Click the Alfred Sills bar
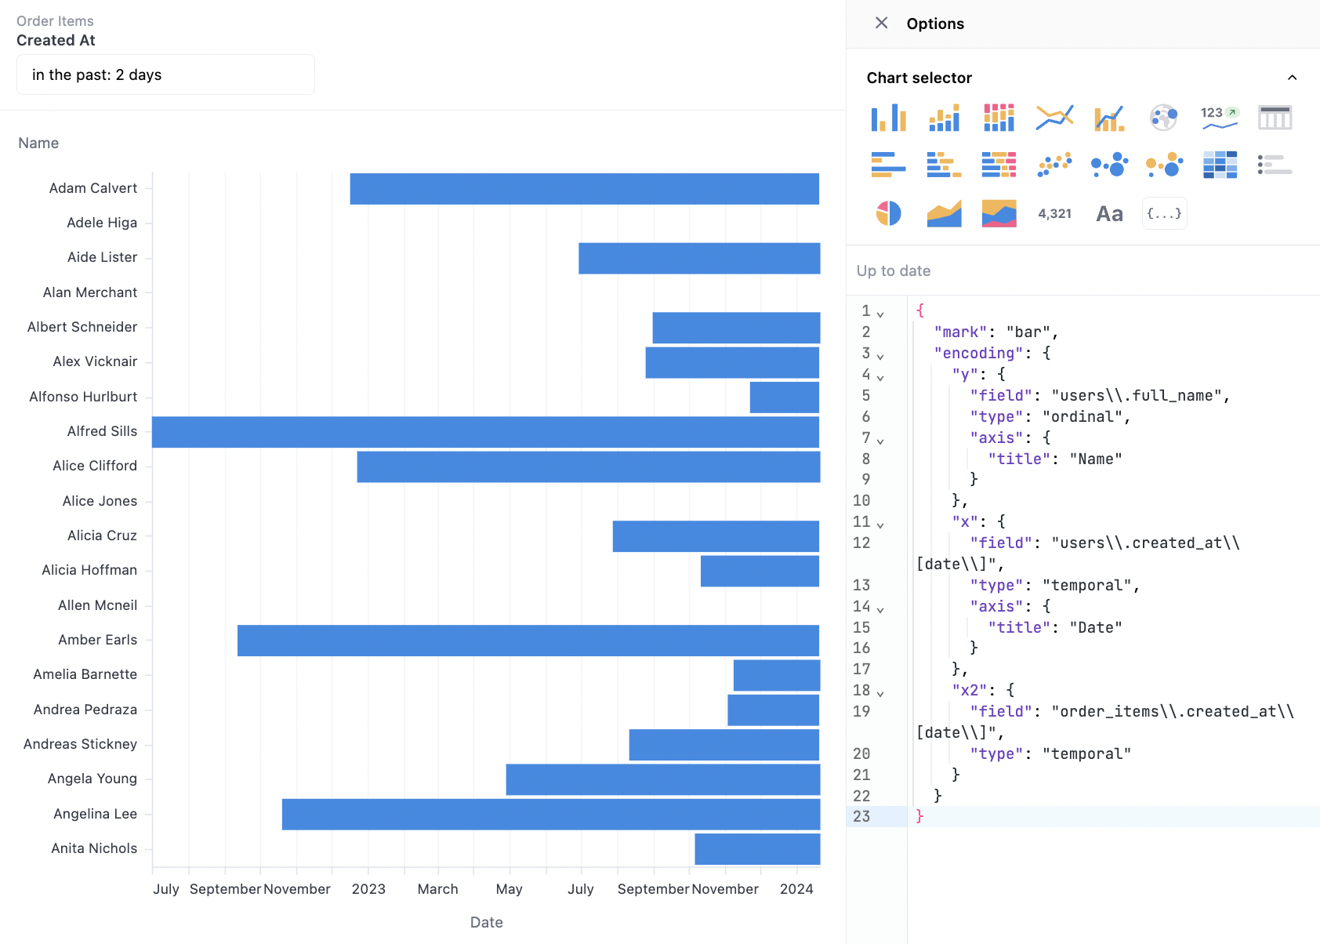Screen dimensions: 1320x944 click(485, 432)
